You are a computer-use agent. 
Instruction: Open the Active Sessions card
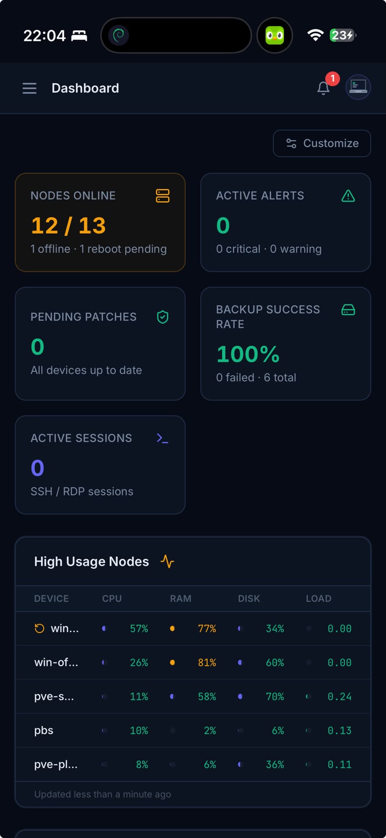coord(100,465)
